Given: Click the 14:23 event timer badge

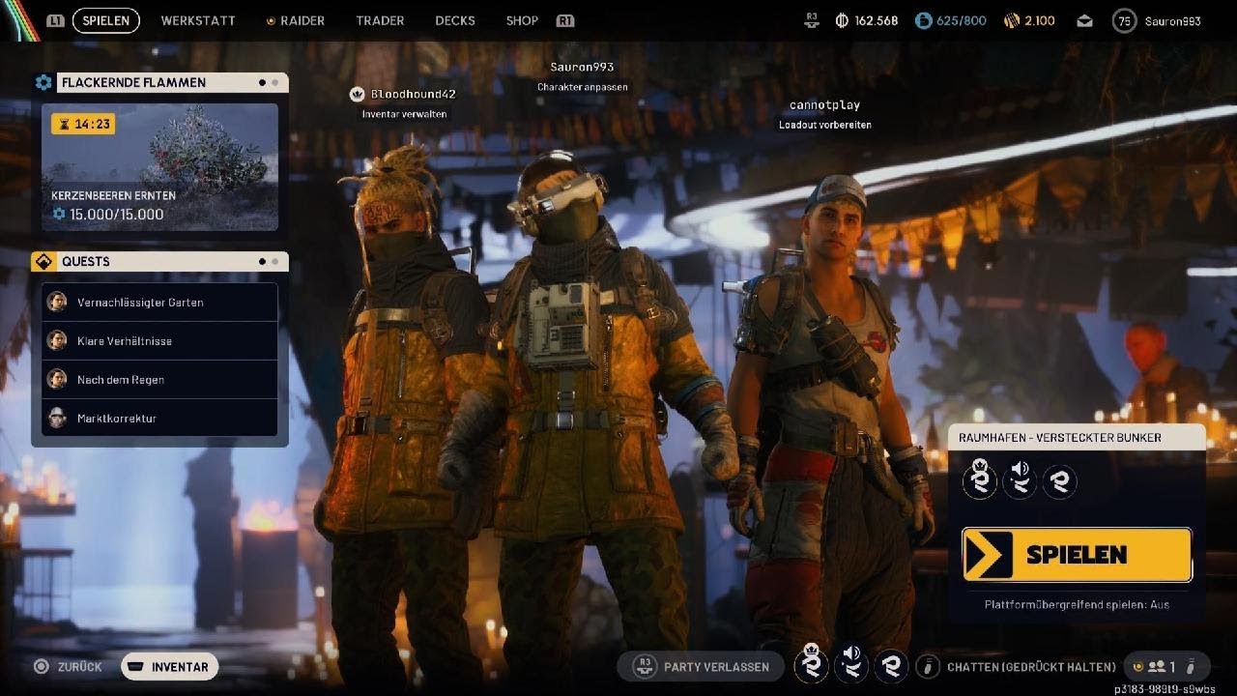Looking at the screenshot, I should pos(83,124).
